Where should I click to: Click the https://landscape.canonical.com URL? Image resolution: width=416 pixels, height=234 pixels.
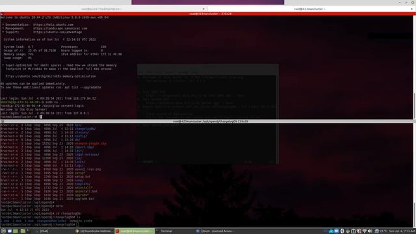pyautogui.click(x=60, y=29)
